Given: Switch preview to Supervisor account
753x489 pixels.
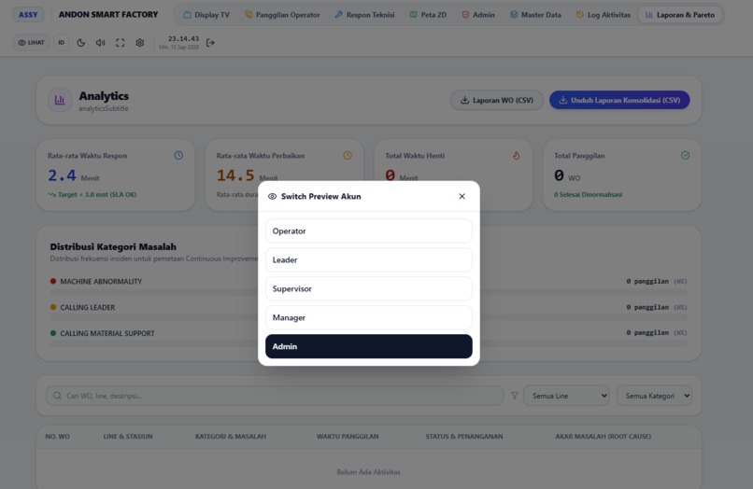Looking at the screenshot, I should coord(369,288).
